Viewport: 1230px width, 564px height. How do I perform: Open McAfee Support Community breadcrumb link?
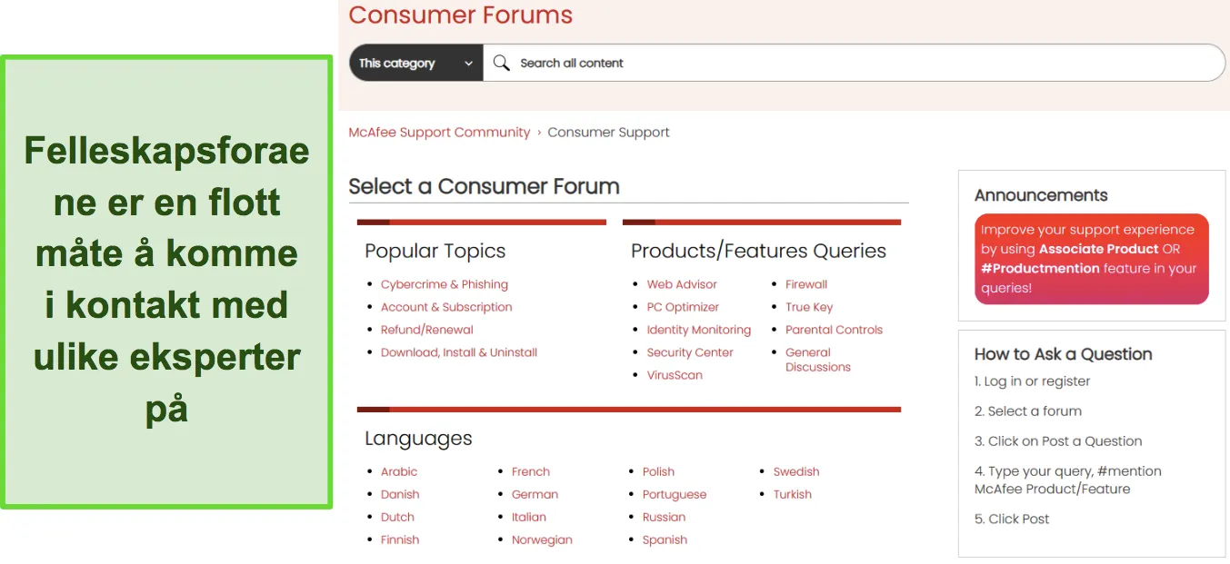pyautogui.click(x=439, y=132)
